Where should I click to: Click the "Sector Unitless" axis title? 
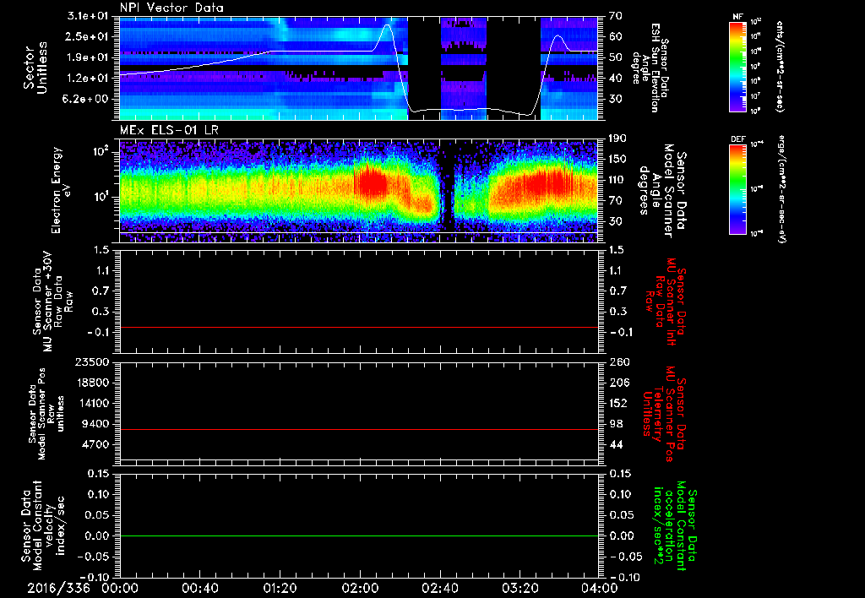(x=35, y=68)
